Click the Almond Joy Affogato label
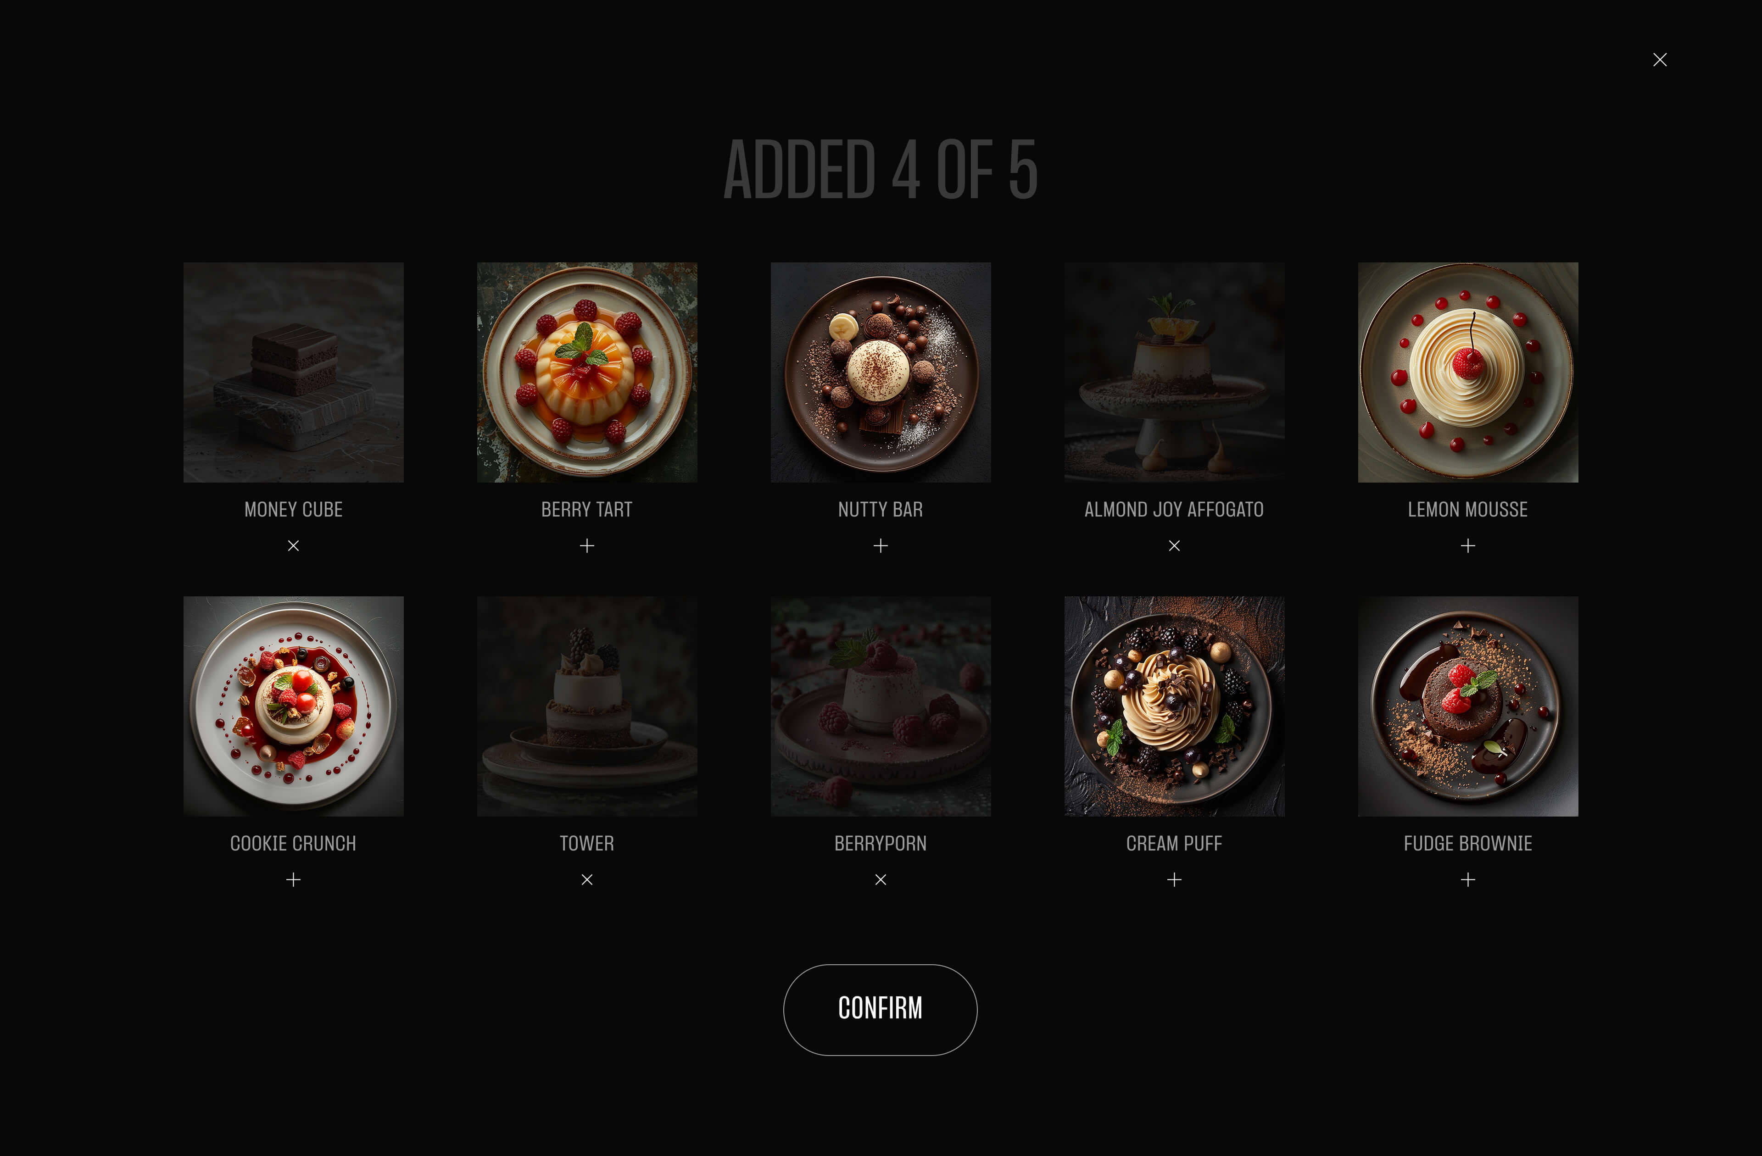 (1174, 509)
